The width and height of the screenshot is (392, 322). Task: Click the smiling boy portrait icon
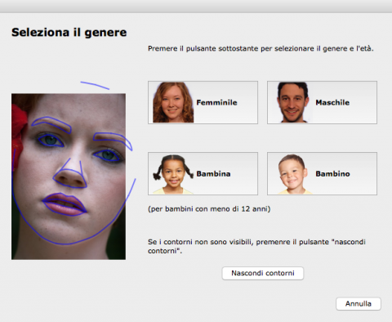click(293, 174)
